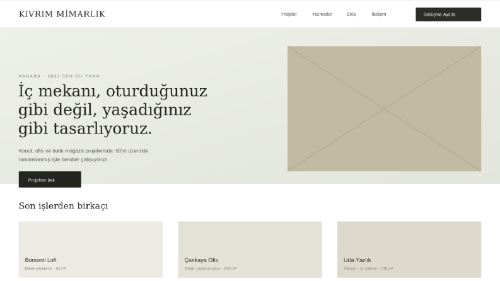Open the Ekip navigation link
Image resolution: width=500 pixels, height=281 pixels.
click(x=351, y=14)
